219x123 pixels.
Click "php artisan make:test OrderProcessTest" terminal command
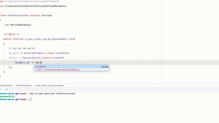52,94
